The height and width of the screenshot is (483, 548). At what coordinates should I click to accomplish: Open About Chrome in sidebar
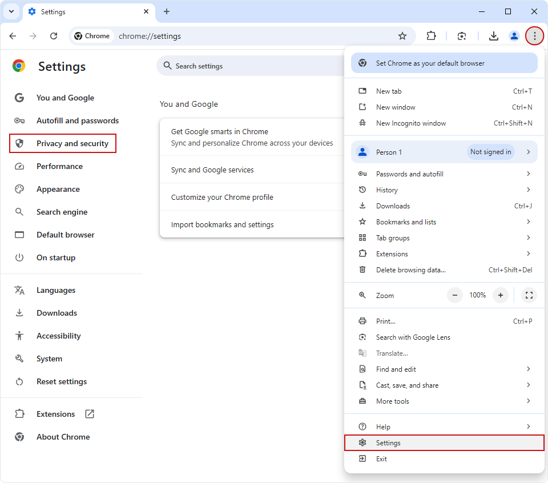[x=63, y=437]
